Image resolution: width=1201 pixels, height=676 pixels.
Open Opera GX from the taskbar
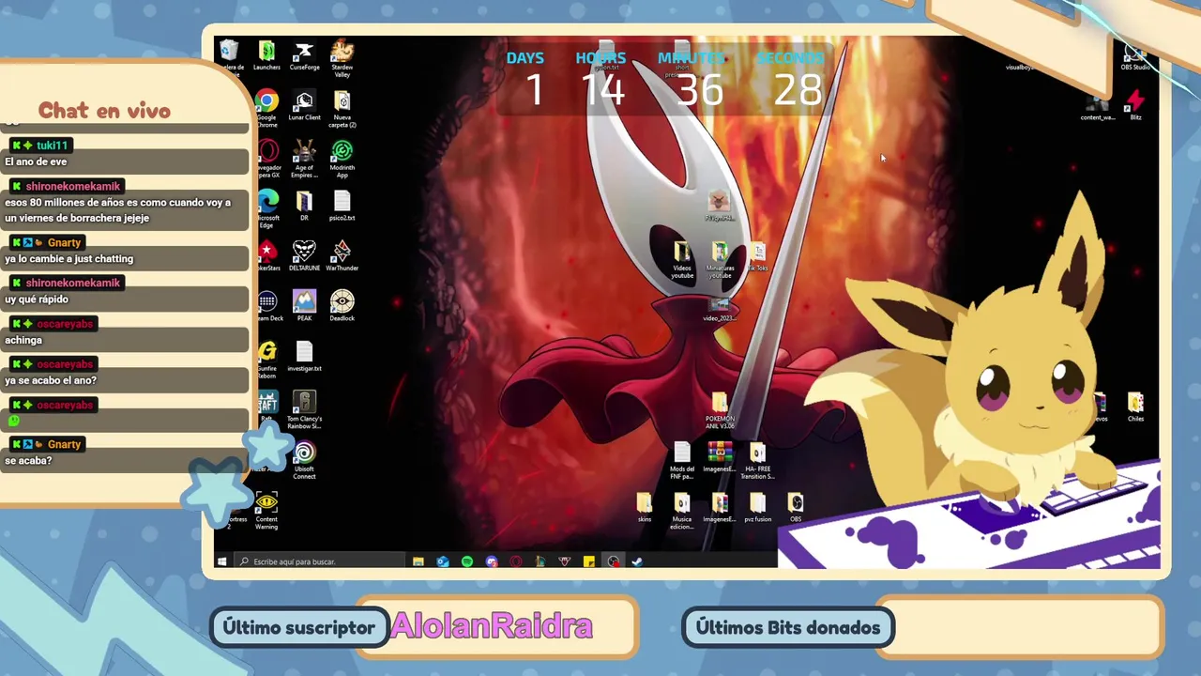click(516, 561)
